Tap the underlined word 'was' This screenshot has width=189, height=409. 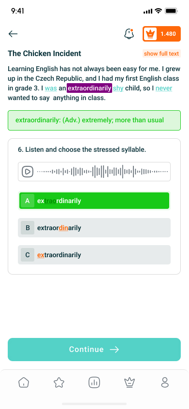click(x=51, y=88)
